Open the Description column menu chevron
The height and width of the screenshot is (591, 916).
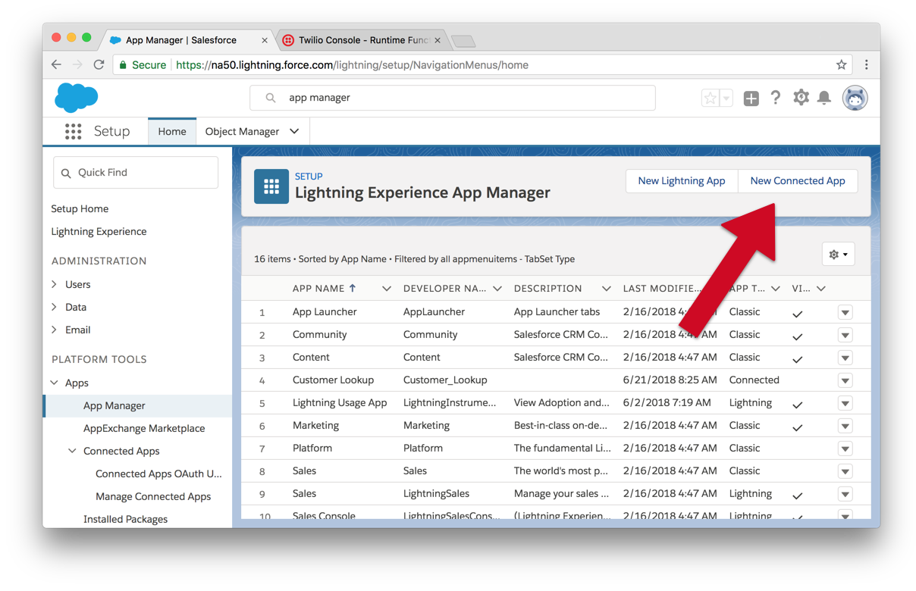[x=606, y=289]
